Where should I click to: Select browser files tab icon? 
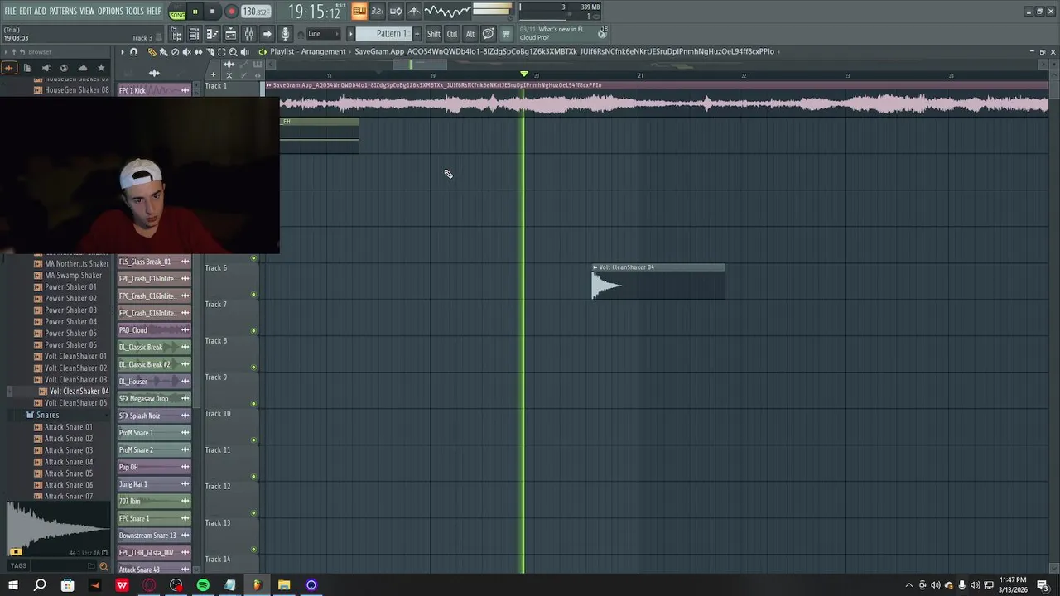[x=27, y=68]
